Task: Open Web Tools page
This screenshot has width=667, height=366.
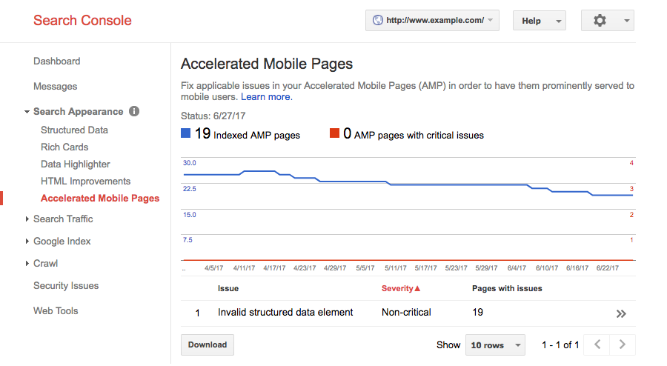Action: [x=56, y=310]
